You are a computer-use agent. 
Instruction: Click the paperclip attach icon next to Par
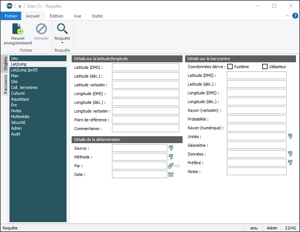click(171, 166)
